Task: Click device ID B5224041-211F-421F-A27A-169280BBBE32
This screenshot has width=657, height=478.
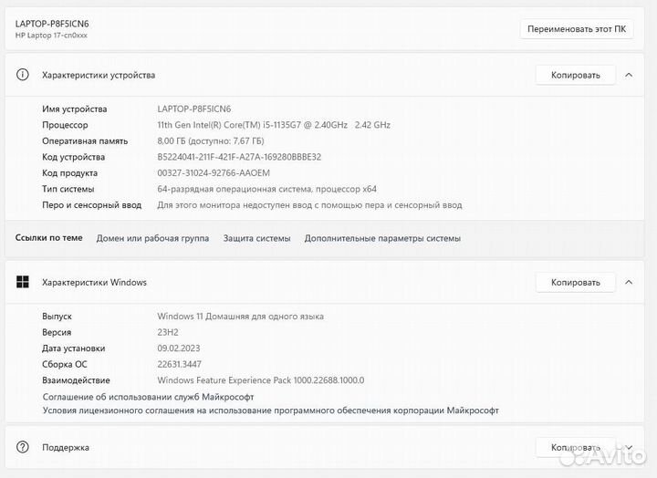Action: pyautogui.click(x=239, y=157)
